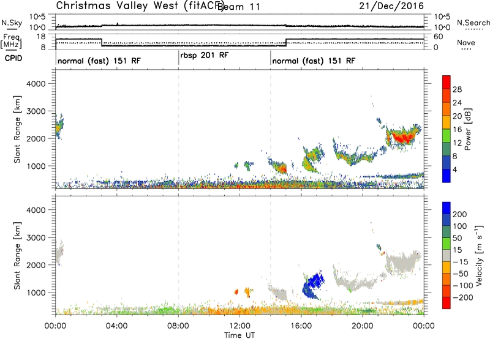Click the '28' tick on Power colorbar
Viewport: 490px width, 339px height.
(457, 89)
